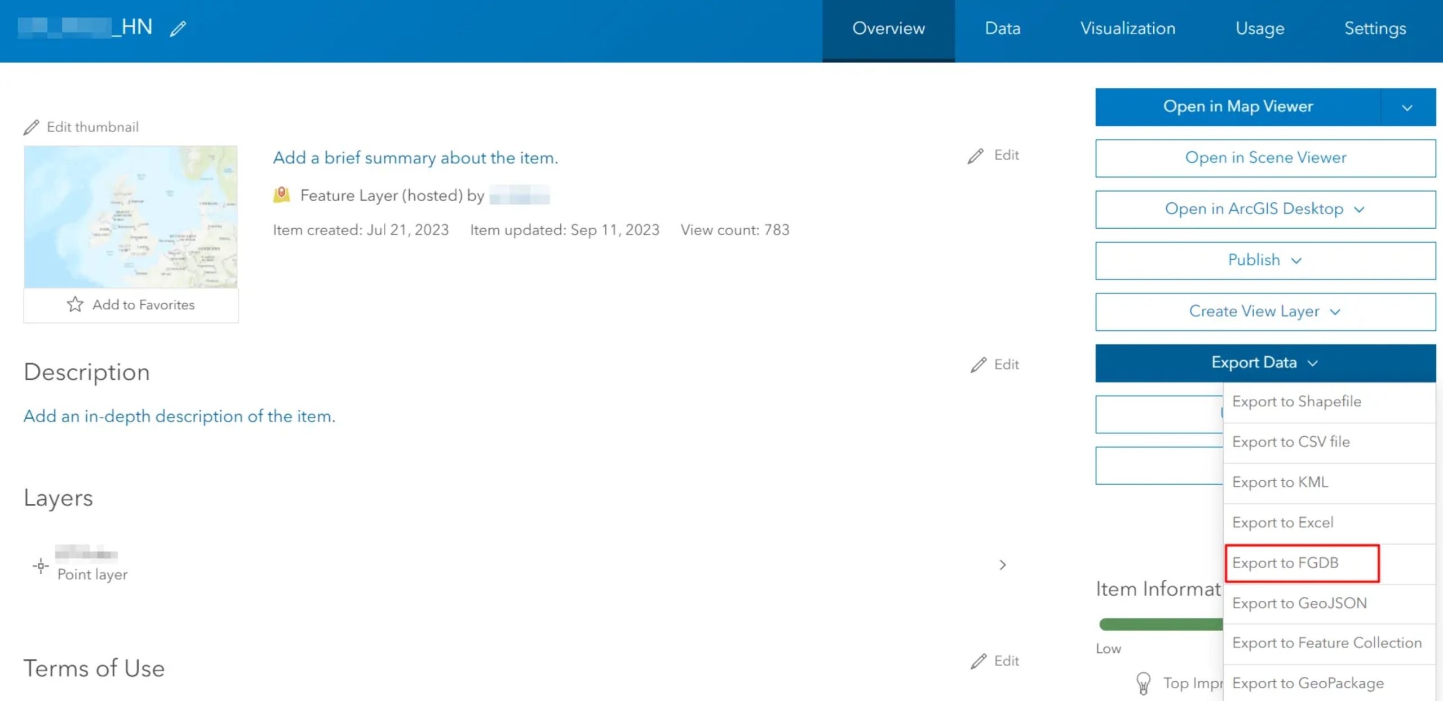Screen dimensions: 1443x701
Task: Select Export to FGDB option
Action: [x=1330, y=564]
